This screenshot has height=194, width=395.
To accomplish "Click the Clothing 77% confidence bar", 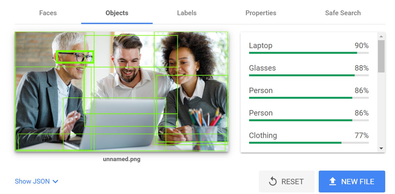I will [x=309, y=143].
